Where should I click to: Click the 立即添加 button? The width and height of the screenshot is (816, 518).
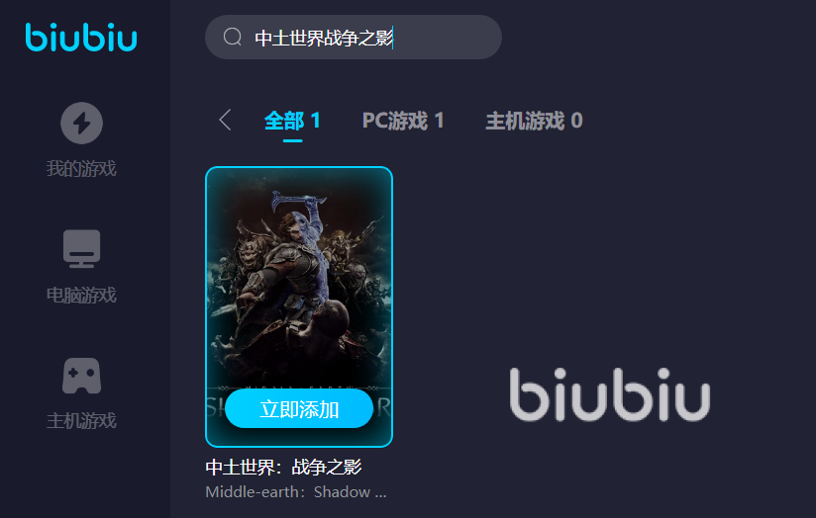pos(299,409)
